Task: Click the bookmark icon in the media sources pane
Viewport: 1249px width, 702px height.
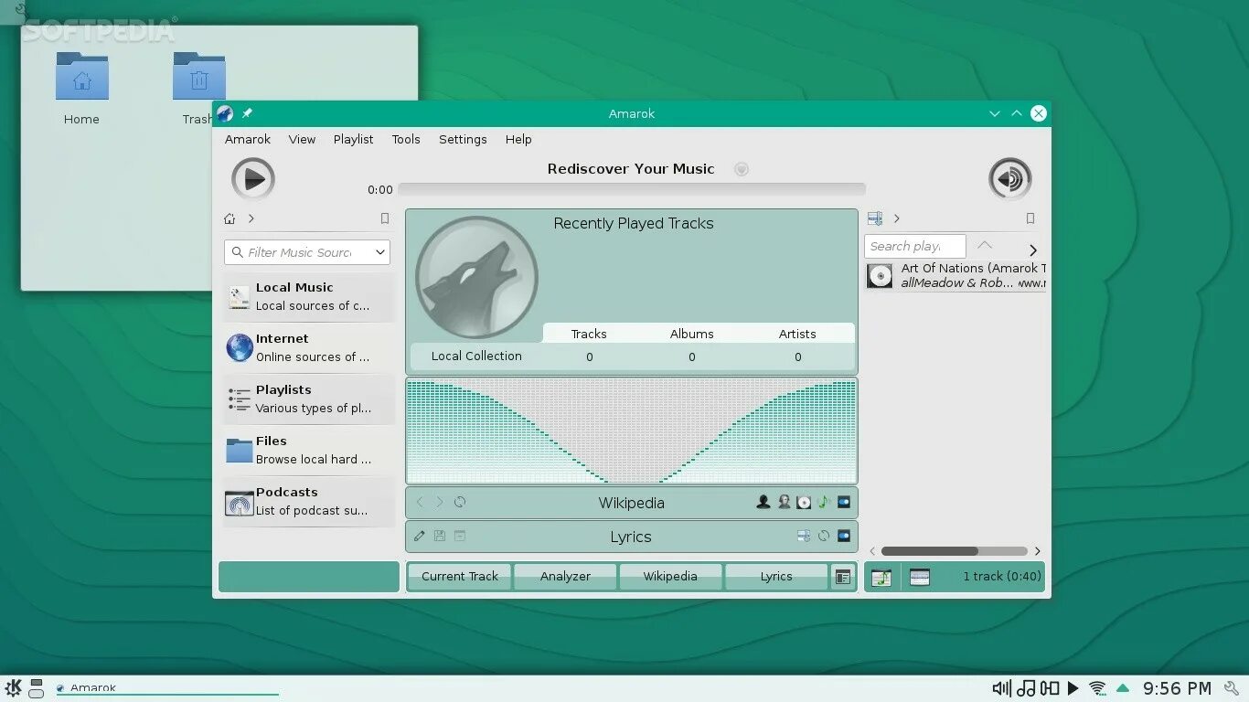Action: [385, 218]
